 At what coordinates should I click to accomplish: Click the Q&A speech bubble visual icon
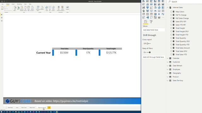click(x=151, y=18)
